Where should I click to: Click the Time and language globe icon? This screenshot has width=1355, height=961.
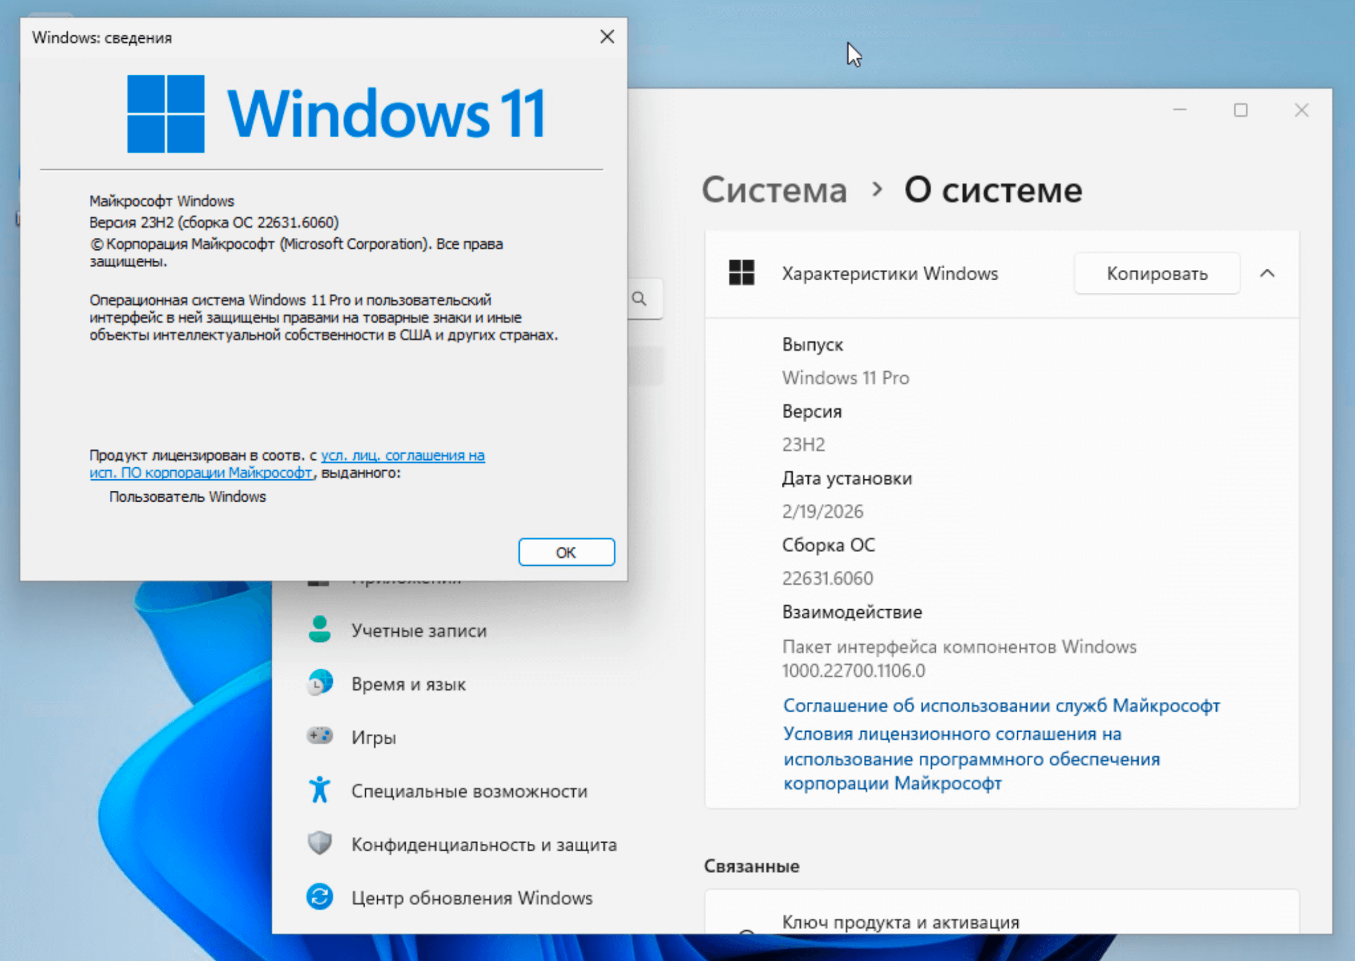tap(320, 683)
